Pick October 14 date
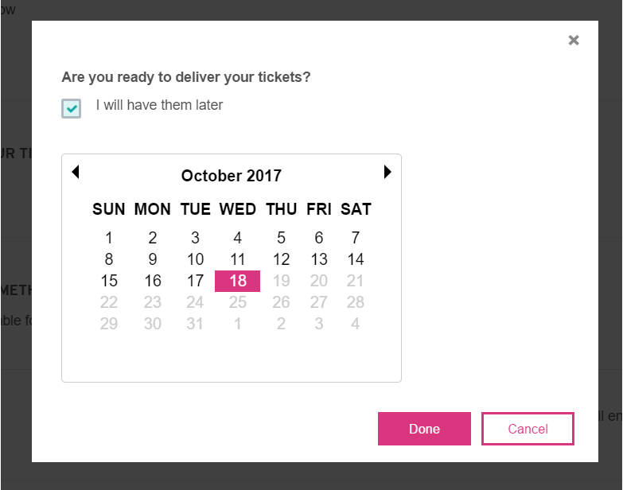The height and width of the screenshot is (490, 623). click(x=356, y=259)
